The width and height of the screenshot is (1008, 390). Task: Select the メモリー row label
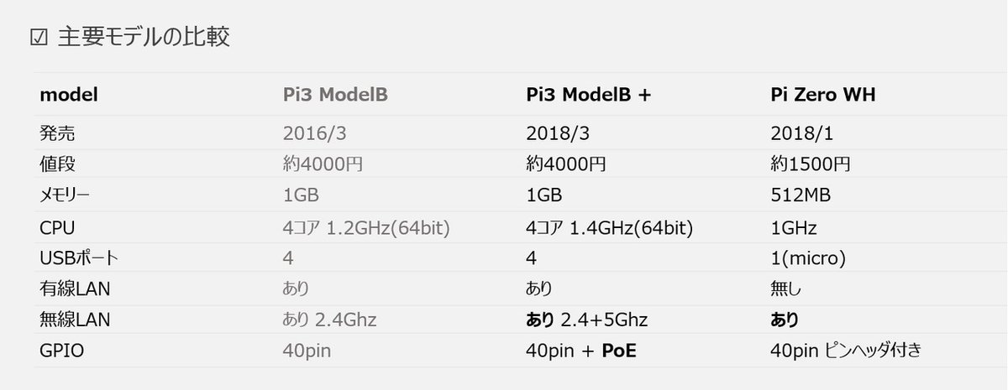(x=65, y=195)
